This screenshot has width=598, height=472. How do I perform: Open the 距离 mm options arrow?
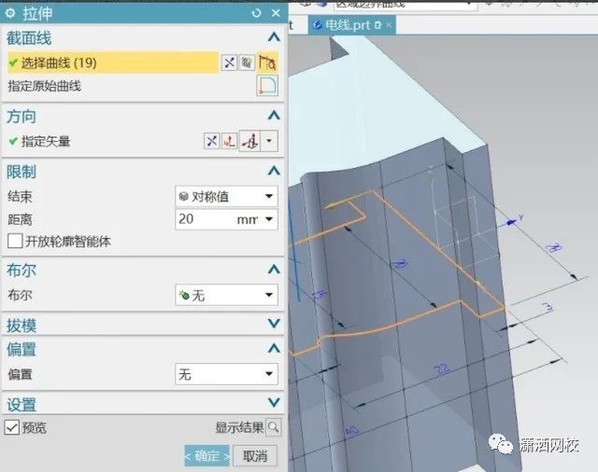[x=269, y=219]
